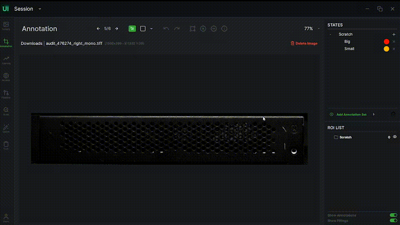
Task: Click the bounding box transform tool
Action: click(x=192, y=29)
